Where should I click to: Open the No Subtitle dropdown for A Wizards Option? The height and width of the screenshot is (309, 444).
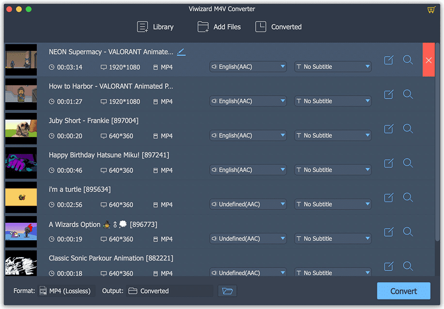(333, 238)
